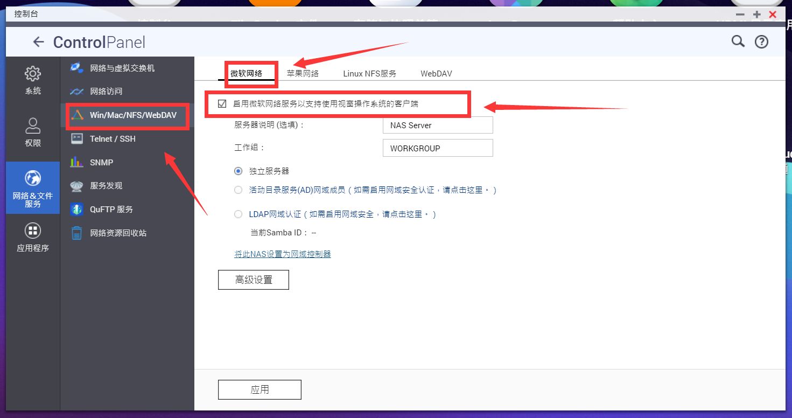Switch to the Linux NFS服务 tab
The width and height of the screenshot is (792, 418).
[x=370, y=74]
